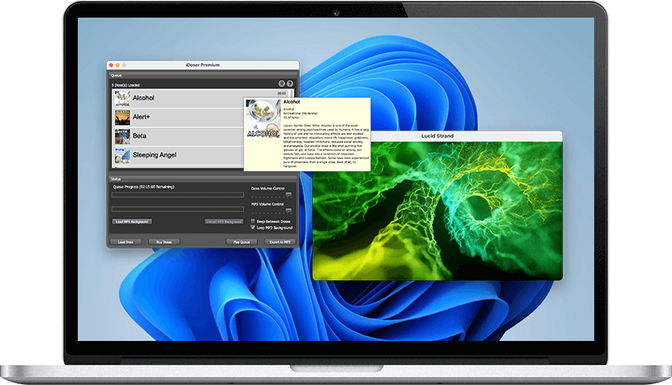The width and height of the screenshot is (672, 385).
Task: Click the Lucid Strand window title bar
Action: coord(437,136)
